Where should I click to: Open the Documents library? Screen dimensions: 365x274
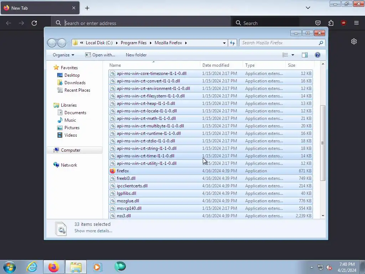(75, 113)
